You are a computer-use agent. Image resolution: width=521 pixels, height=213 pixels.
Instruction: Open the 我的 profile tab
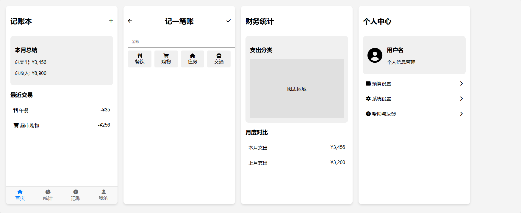[104, 195]
